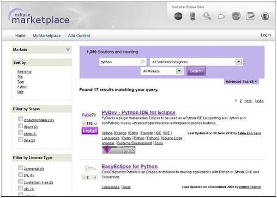Viewport: 277px width, 198px height.
Task: Click the python search text field
Action: (119, 61)
